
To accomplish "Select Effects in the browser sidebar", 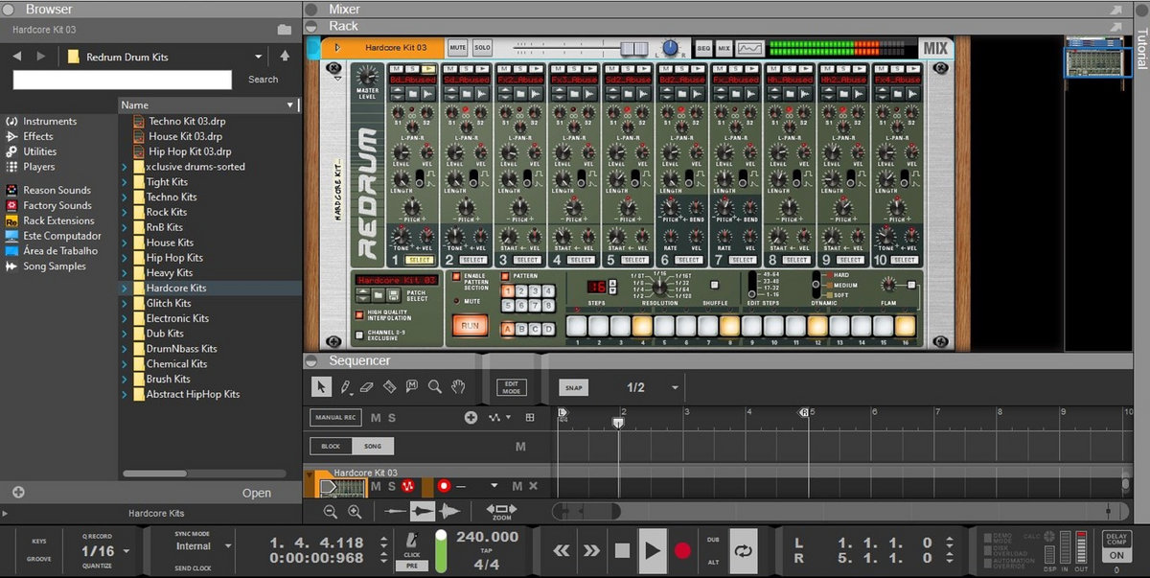I will click(x=38, y=136).
